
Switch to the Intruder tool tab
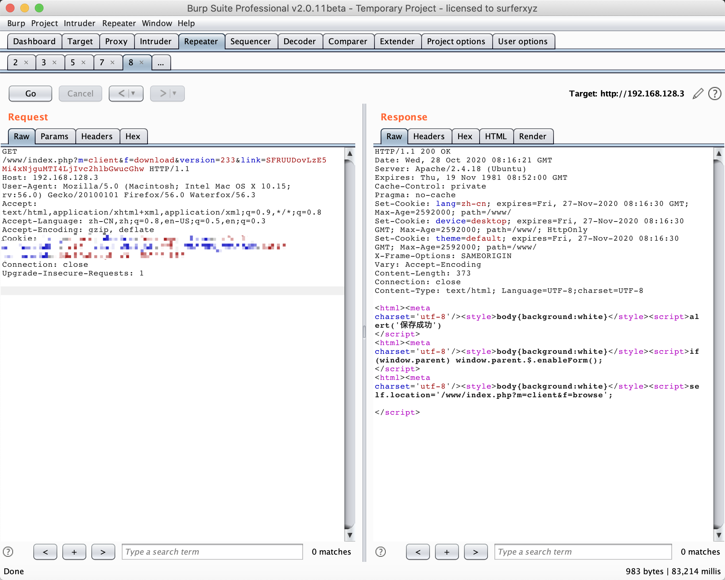(156, 41)
